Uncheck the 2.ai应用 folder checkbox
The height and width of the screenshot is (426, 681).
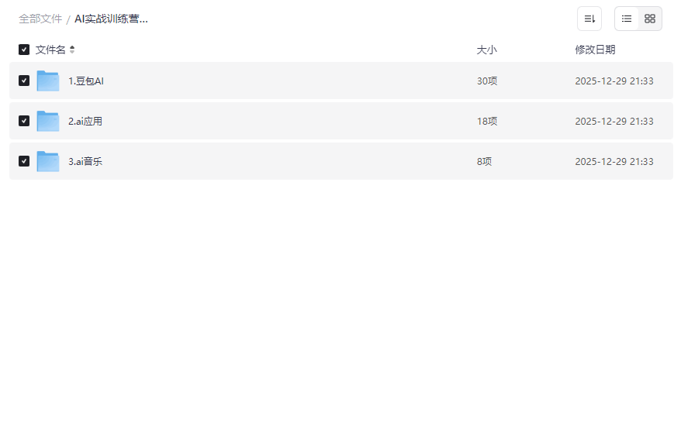[24, 121]
